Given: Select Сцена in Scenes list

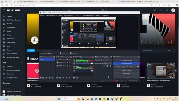Looking at the screenshot, I should (x=47, y=59).
